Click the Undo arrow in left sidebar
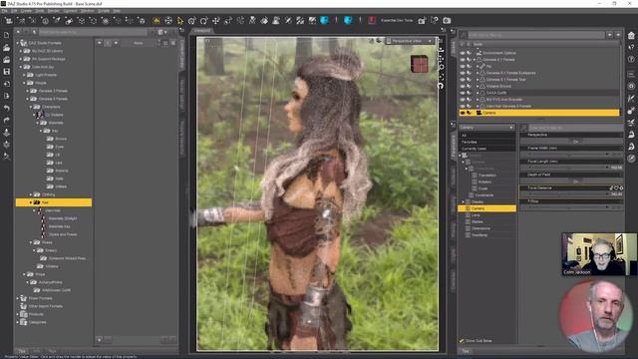638x359 pixels. 7,108
